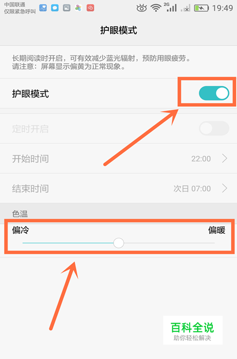
Task: Tap the gallery picture notification icon
Action: [66, 8]
